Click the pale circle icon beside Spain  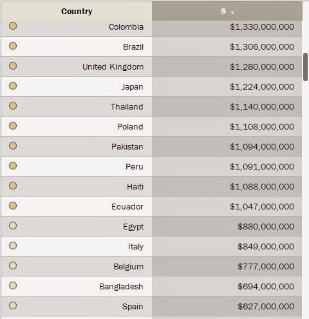point(13,305)
